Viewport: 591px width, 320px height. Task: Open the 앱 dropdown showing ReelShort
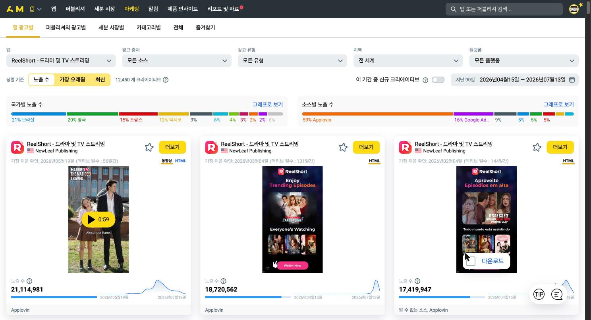point(61,61)
